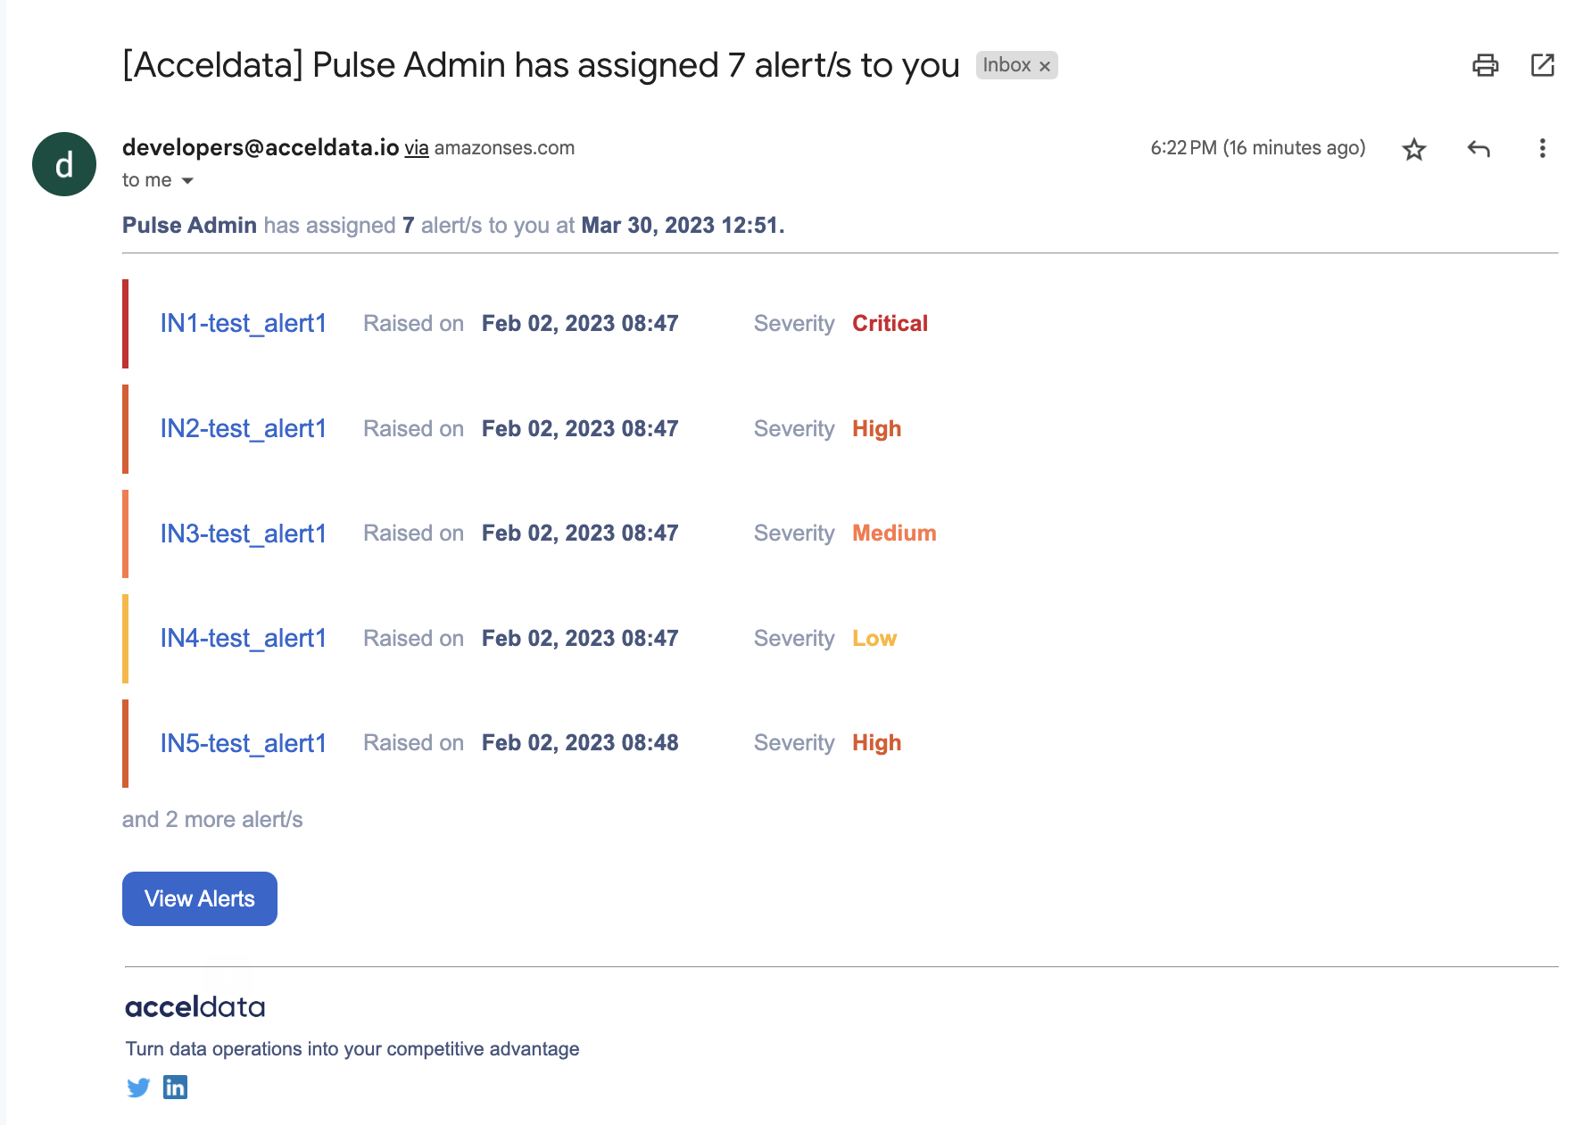Viewport: 1582px width, 1125px height.
Task: Open email in new window icon
Action: click(1543, 65)
